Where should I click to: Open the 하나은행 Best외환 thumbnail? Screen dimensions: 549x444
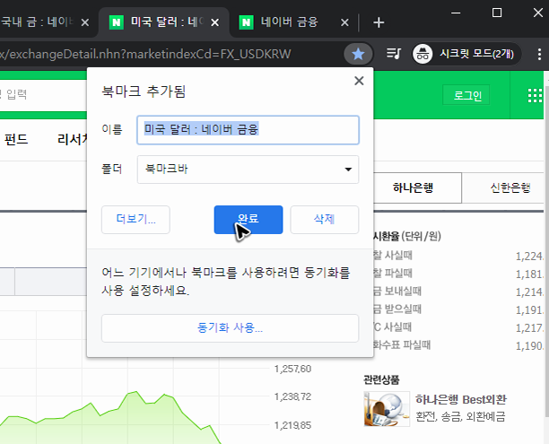pyautogui.click(x=387, y=409)
